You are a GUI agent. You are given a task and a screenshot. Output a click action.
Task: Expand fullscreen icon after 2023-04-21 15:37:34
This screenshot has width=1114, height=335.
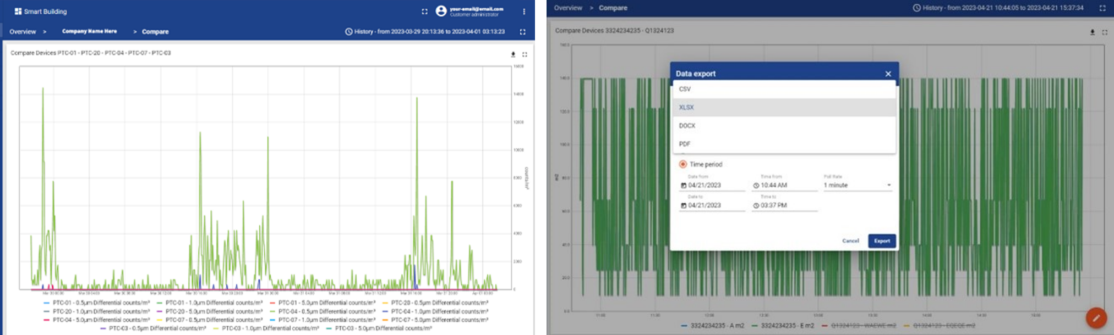[1102, 8]
